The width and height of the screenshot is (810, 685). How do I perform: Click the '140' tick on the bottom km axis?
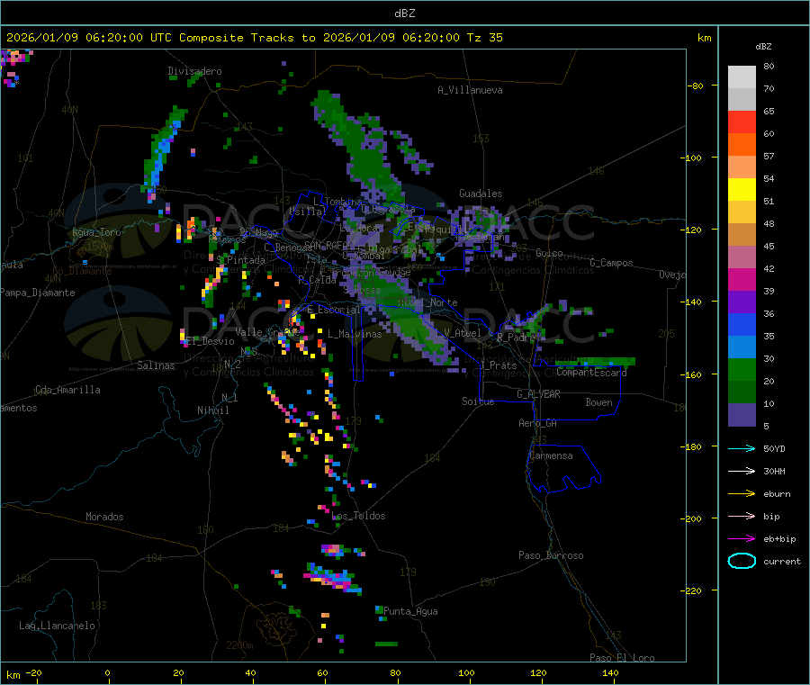[x=610, y=672]
